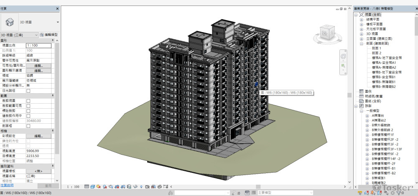This screenshot has width=418, height=196.
Task: Open visual style icon in view control bar
Action: (93, 186)
